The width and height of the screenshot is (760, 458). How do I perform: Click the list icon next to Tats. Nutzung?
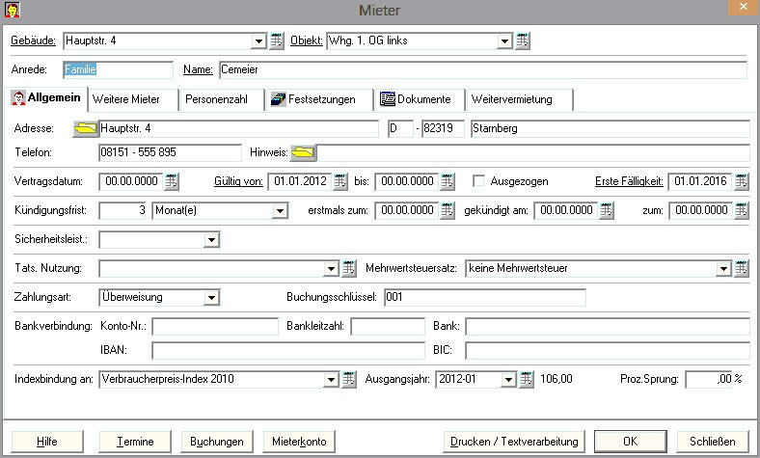[349, 268]
